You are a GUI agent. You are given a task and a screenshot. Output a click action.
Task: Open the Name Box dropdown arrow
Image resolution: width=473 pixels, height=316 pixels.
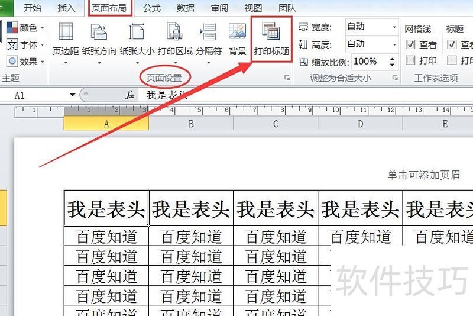point(73,95)
